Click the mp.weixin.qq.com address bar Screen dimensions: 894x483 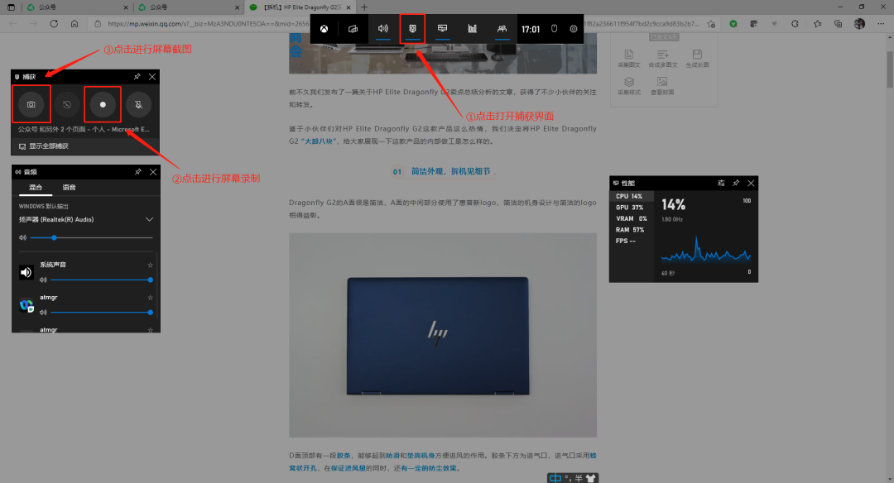tap(399, 24)
